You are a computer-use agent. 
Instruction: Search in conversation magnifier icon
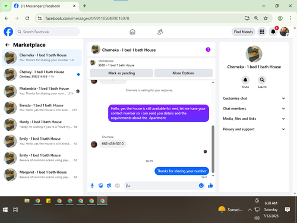(262, 80)
